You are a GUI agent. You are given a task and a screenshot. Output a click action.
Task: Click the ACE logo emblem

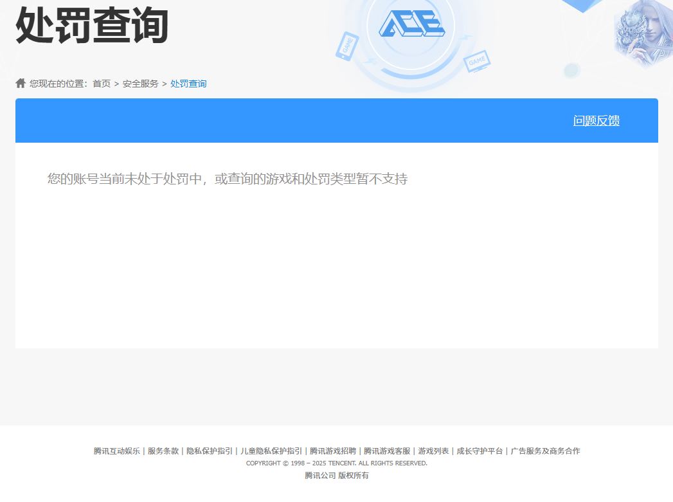coord(413,24)
